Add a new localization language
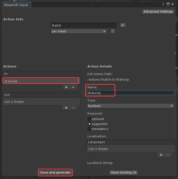178x179 pixels. tap(161, 155)
